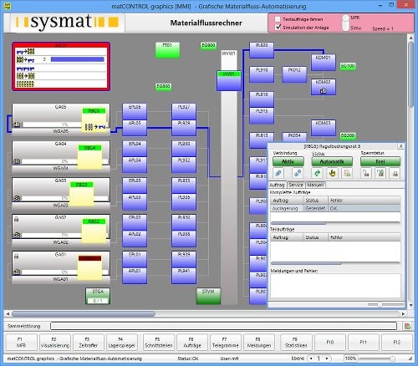Open the F2 Visualisierung view
The image size is (418, 366).
click(55, 343)
